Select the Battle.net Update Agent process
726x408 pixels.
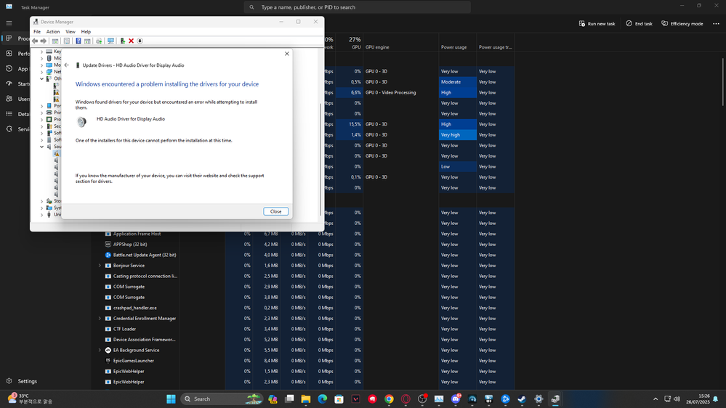tap(145, 255)
